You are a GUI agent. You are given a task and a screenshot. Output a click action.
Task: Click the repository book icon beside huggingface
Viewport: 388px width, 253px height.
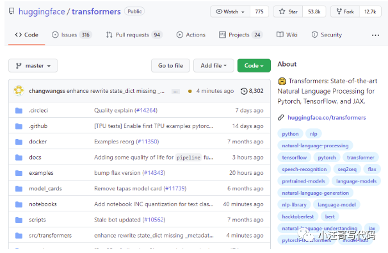point(12,11)
